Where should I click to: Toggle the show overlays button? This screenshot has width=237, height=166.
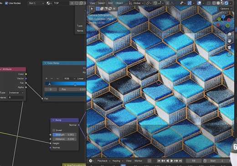[x=199, y=3]
